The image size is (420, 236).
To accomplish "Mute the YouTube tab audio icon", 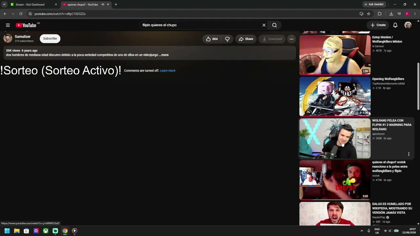I will (103, 5).
